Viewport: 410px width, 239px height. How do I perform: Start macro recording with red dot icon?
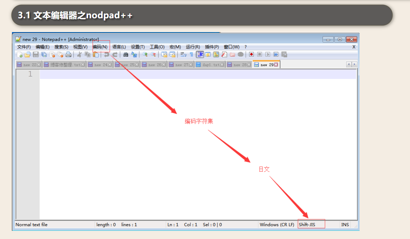point(251,54)
